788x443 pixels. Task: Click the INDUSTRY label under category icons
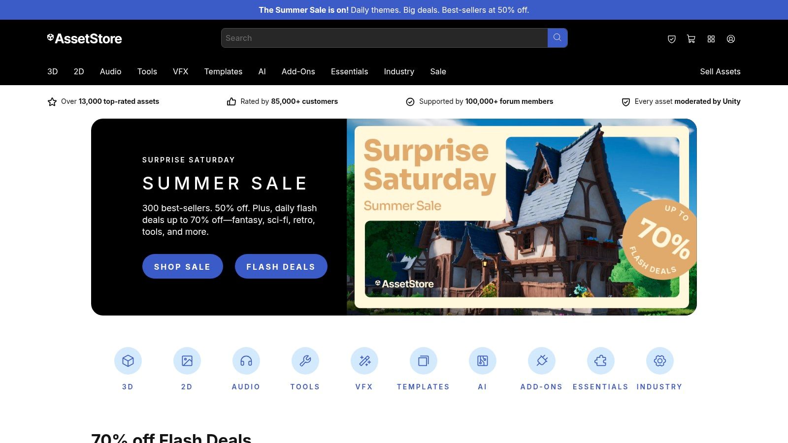point(660,387)
